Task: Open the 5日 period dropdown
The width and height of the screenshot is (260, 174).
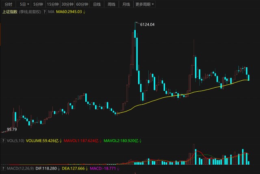Action: 24,4
